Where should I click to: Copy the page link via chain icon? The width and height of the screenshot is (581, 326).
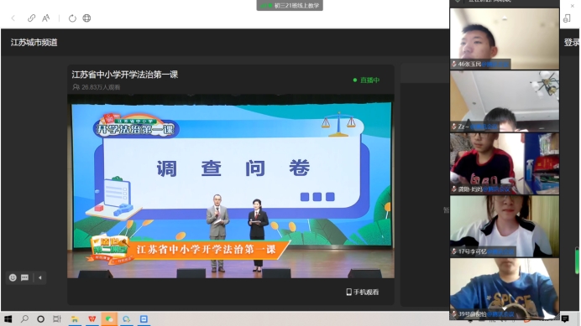[x=32, y=18]
